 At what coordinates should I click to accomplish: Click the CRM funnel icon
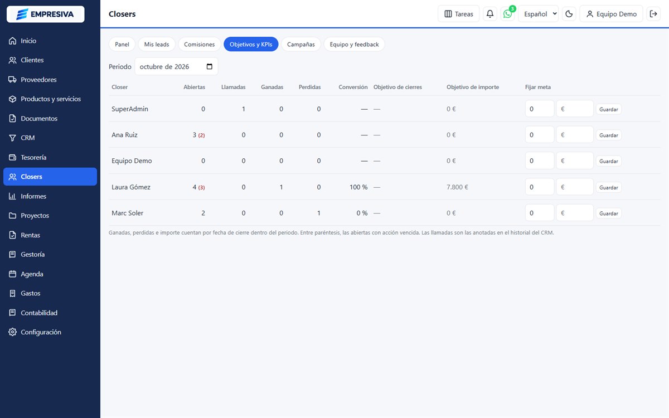click(13, 138)
